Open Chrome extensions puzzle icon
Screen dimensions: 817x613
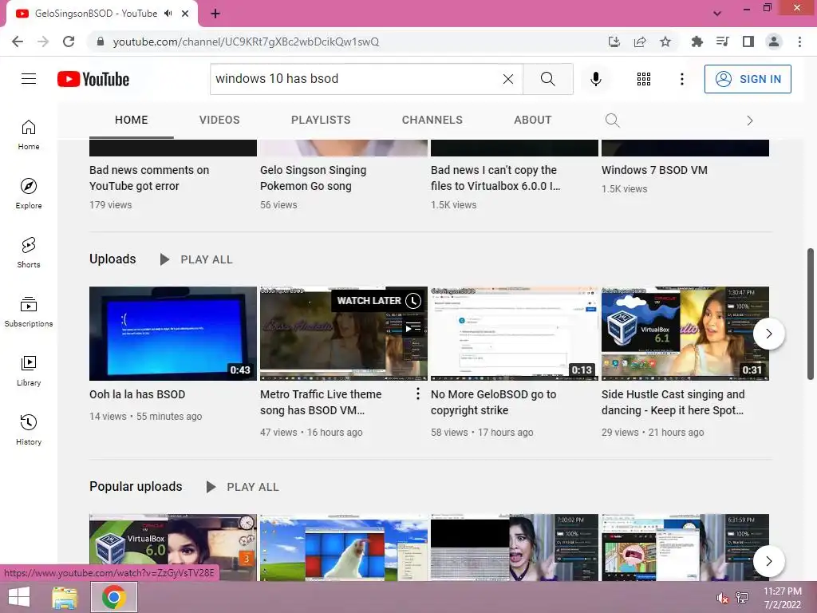click(x=697, y=42)
